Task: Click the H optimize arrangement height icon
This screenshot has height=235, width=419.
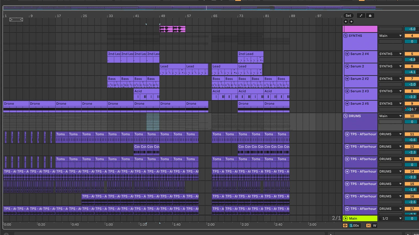Action: 368,225
